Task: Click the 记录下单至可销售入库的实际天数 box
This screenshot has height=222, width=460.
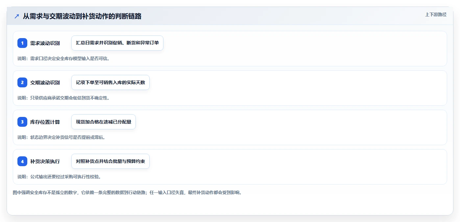Action: (110, 82)
